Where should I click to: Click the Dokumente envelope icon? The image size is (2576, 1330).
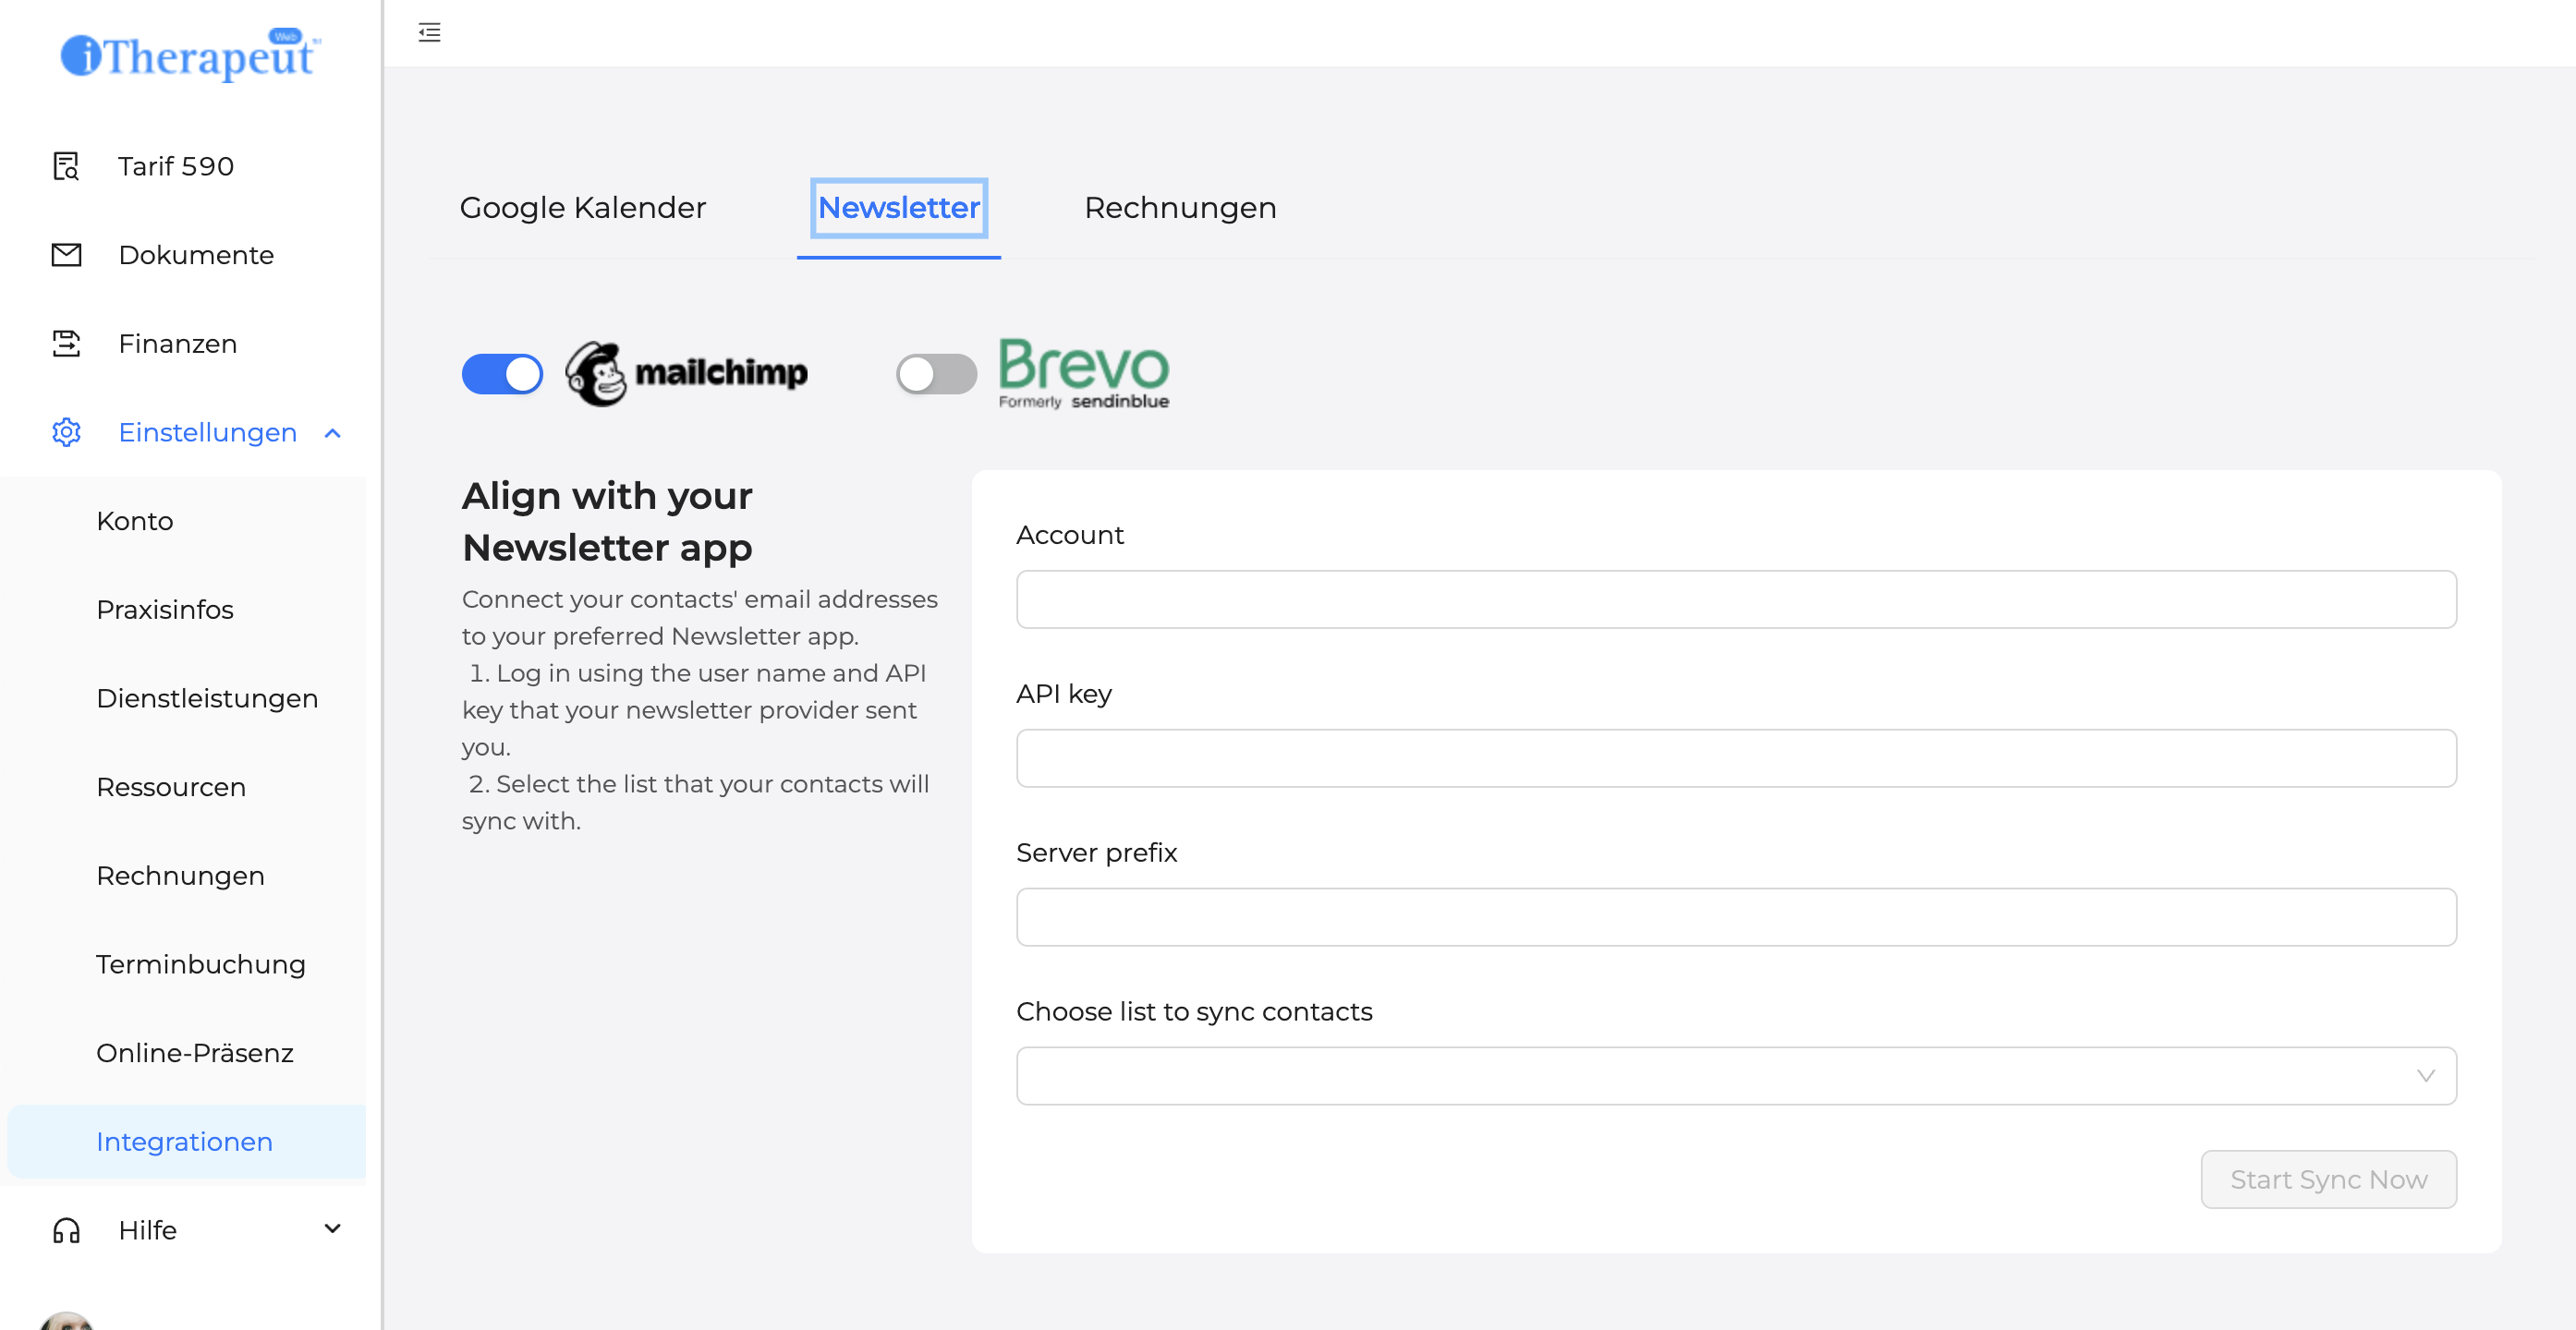point(66,255)
